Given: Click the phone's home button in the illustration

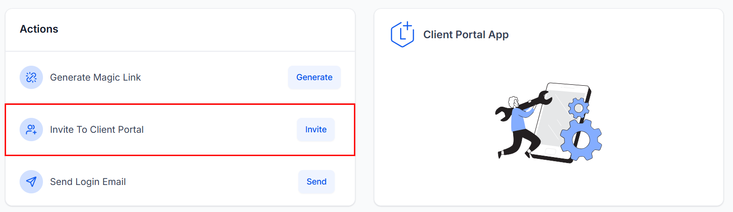Looking at the screenshot, I should point(550,152).
